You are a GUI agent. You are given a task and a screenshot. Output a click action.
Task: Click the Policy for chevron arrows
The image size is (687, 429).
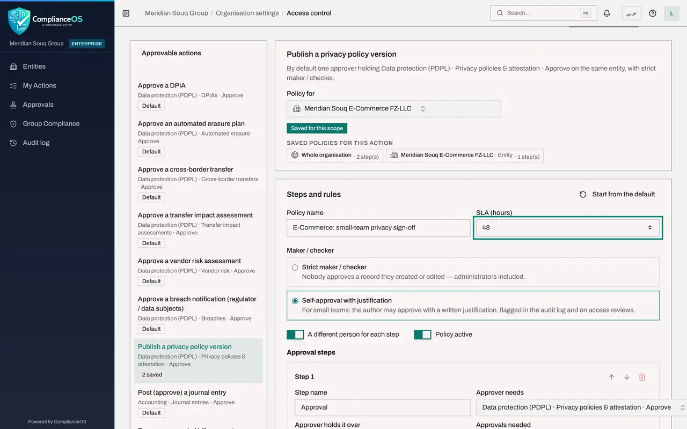point(422,109)
